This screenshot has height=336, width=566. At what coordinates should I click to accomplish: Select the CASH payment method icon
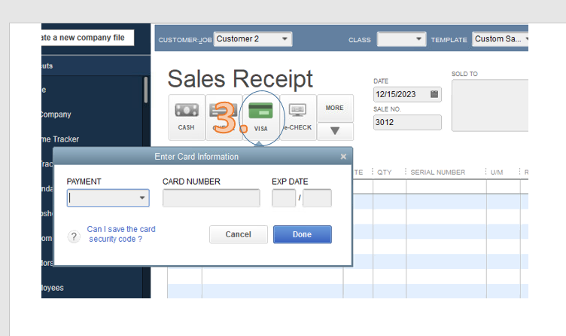coord(187,118)
